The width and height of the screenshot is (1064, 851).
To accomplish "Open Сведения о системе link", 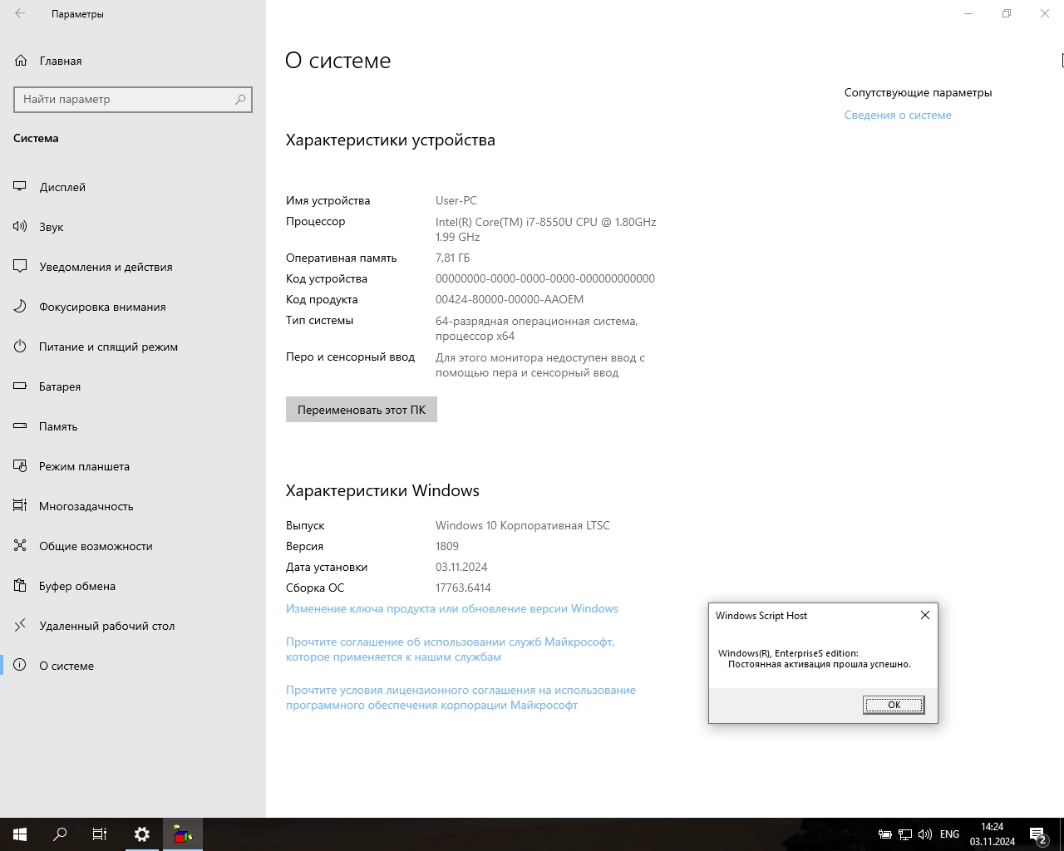I will point(898,115).
